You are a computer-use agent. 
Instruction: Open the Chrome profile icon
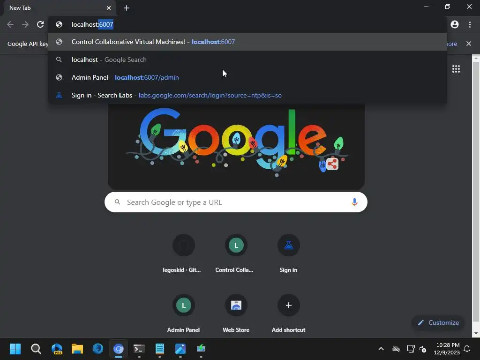click(455, 24)
